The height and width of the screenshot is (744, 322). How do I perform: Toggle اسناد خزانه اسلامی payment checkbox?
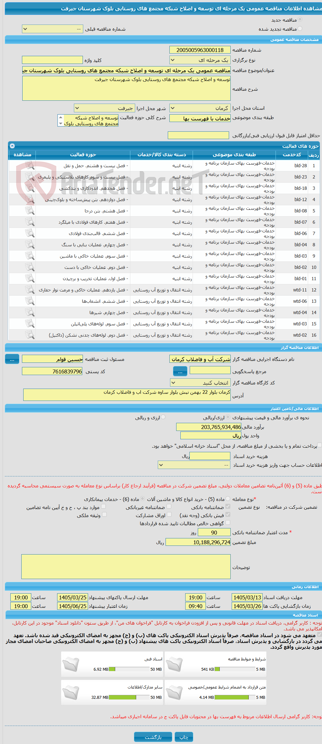[x=319, y=445]
